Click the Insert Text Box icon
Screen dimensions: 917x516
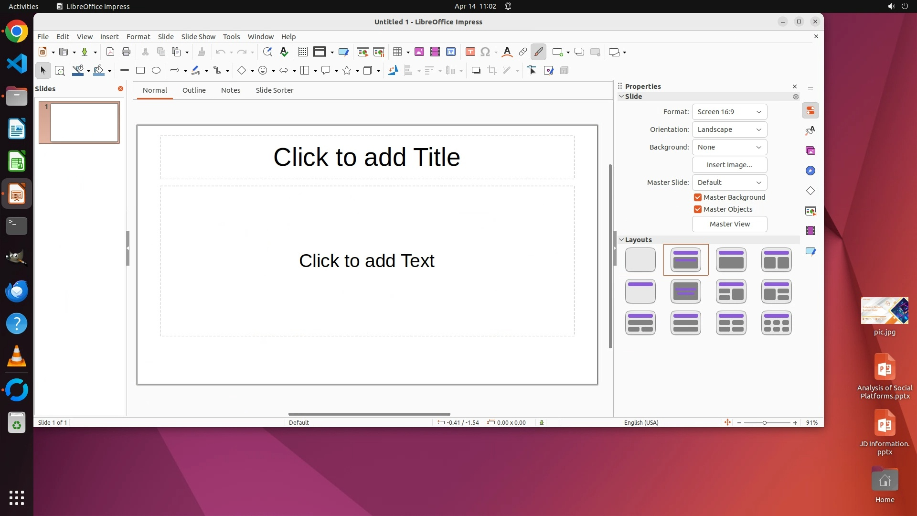[470, 52]
